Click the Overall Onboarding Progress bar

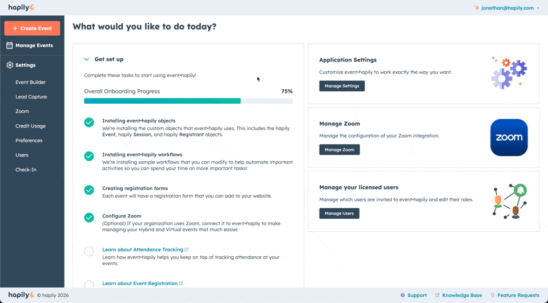pos(188,101)
